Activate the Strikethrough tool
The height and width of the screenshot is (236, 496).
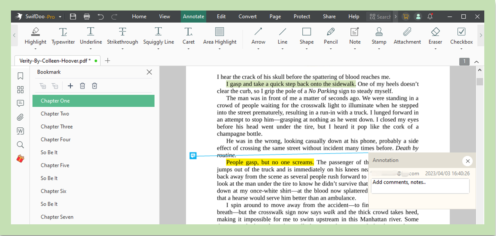click(123, 36)
